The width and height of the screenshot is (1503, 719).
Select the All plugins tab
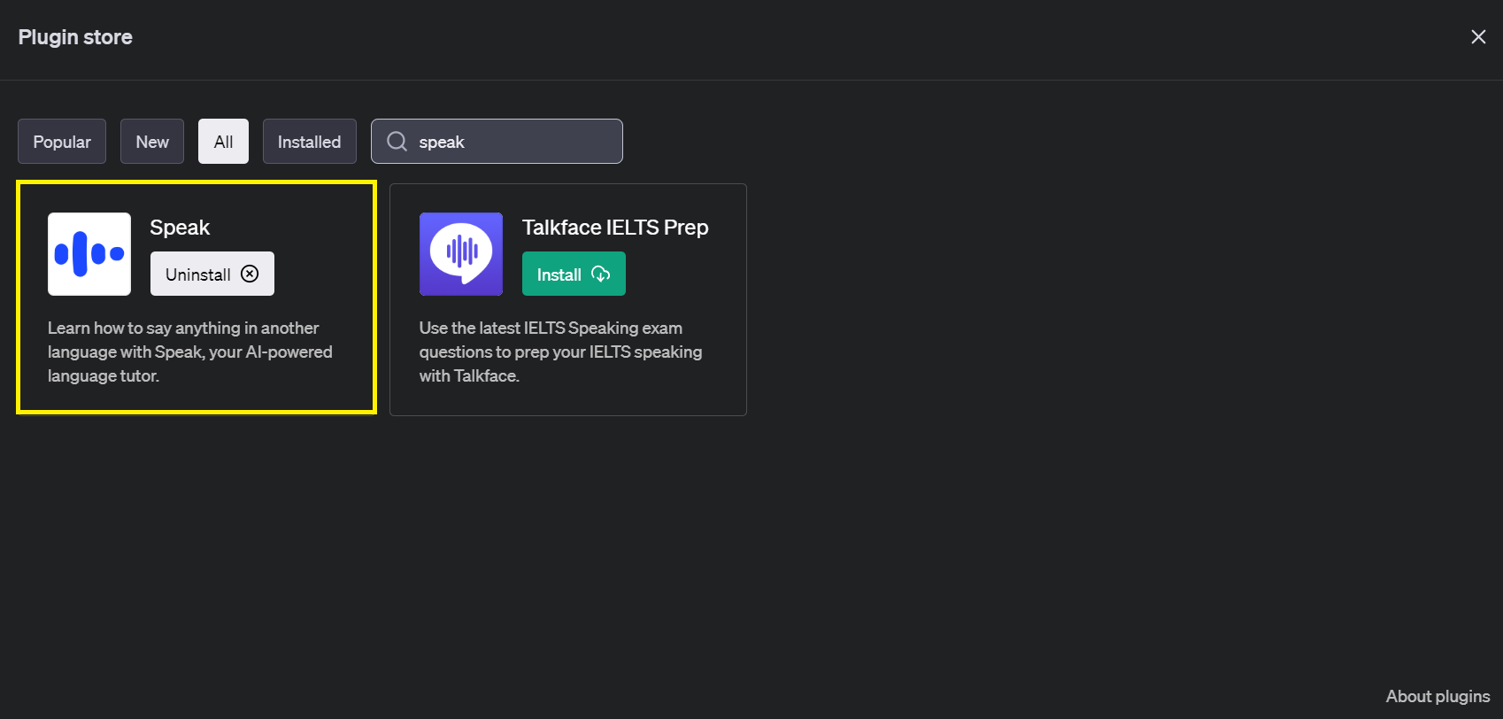(224, 142)
